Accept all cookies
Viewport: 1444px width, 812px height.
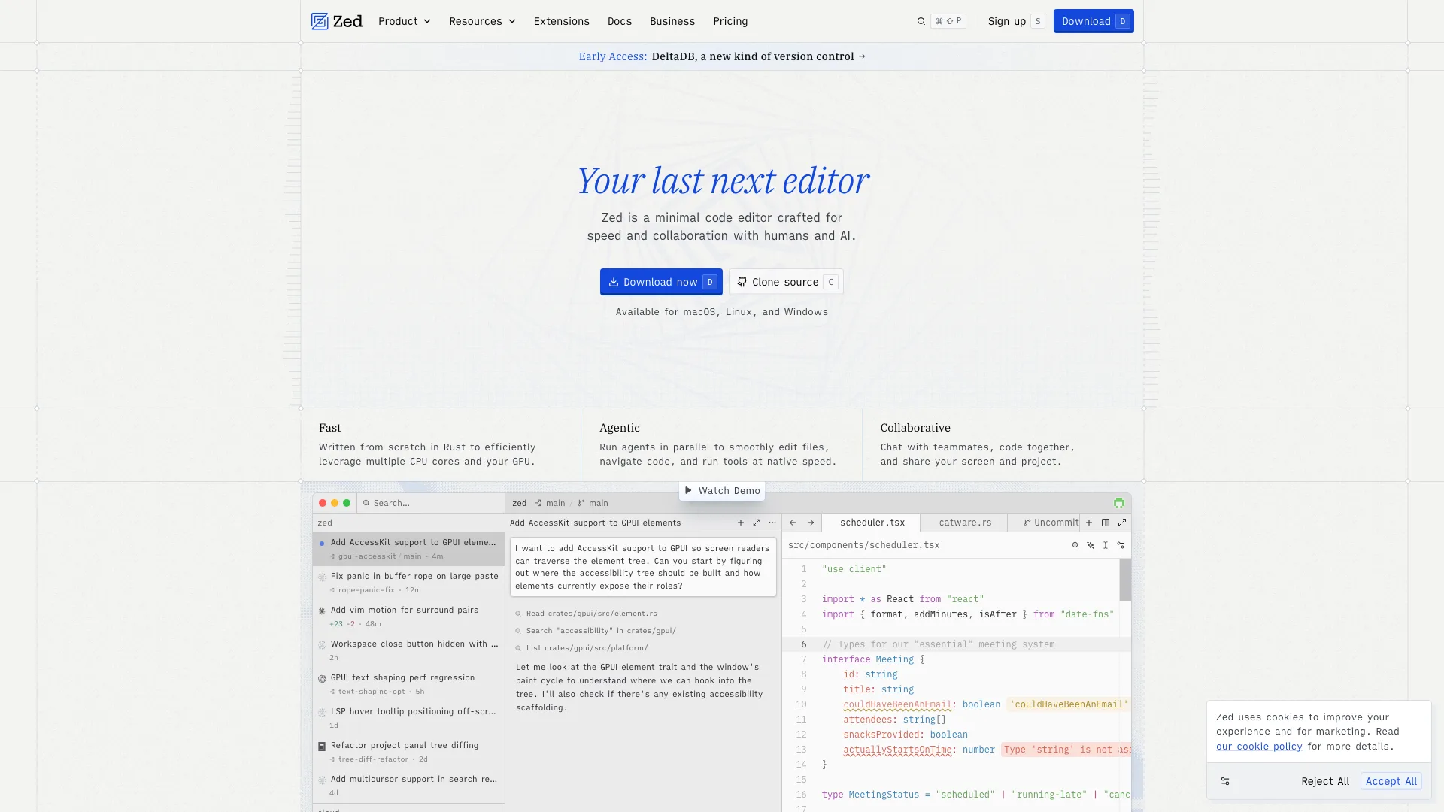[1391, 781]
